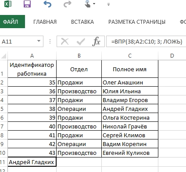Screen dimensions: 186x172
Task: Select cell with ID 35
Action: [x=32, y=82]
